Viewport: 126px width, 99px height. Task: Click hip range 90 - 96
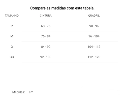(94, 26)
